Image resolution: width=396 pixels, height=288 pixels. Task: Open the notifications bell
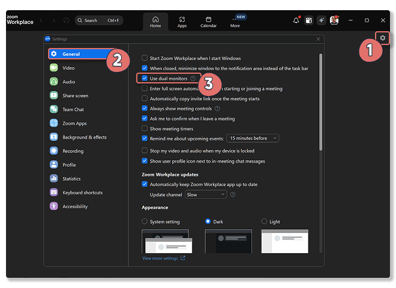[x=296, y=20]
